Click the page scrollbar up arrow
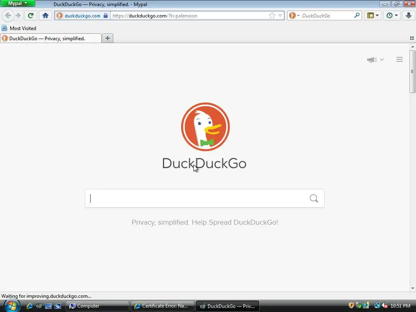Screen dimensions: 416x312 [x=413, y=47]
